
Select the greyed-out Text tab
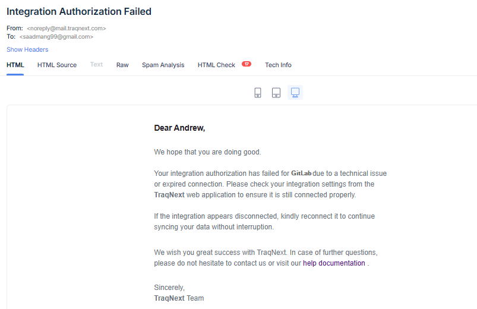pos(96,65)
